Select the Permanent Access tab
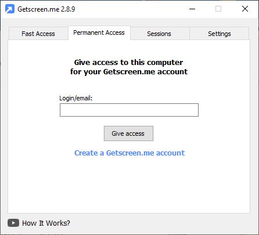259x235 pixels. pos(99,32)
